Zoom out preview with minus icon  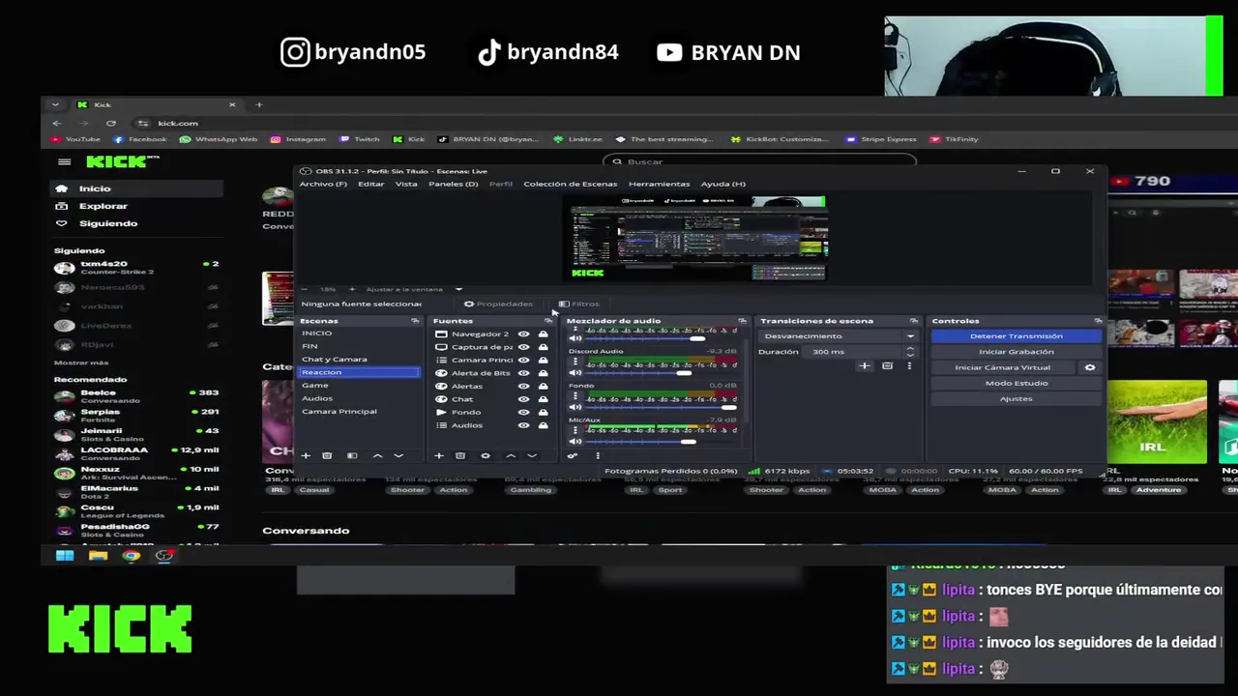pyautogui.click(x=305, y=289)
